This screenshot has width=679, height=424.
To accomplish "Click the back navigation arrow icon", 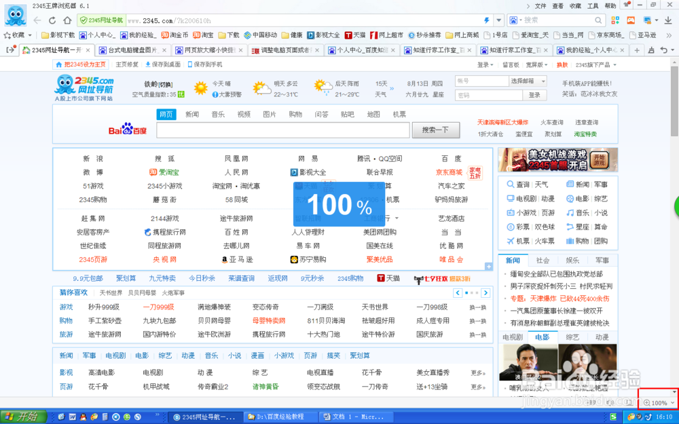I will pos(37,20).
